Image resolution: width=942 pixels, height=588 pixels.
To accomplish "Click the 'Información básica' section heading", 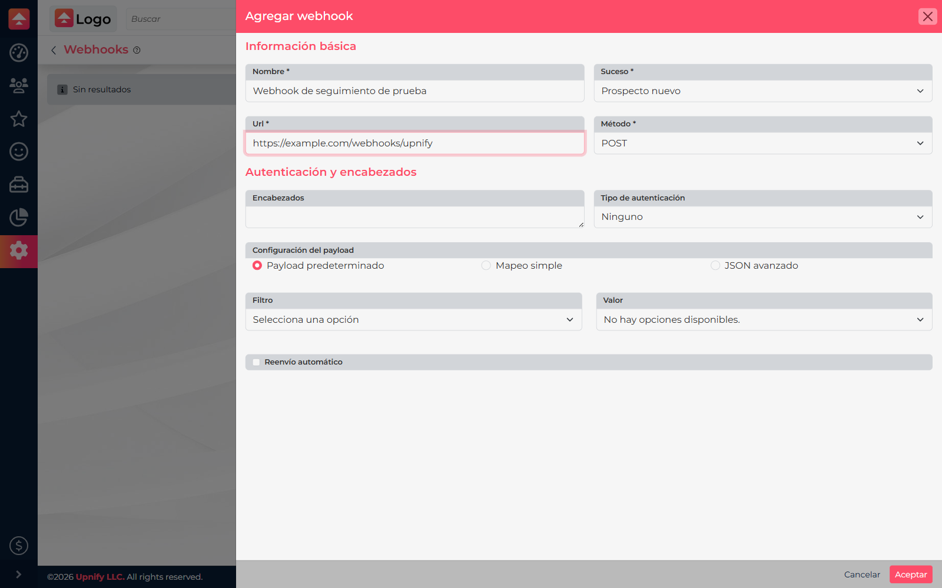I will (x=301, y=46).
